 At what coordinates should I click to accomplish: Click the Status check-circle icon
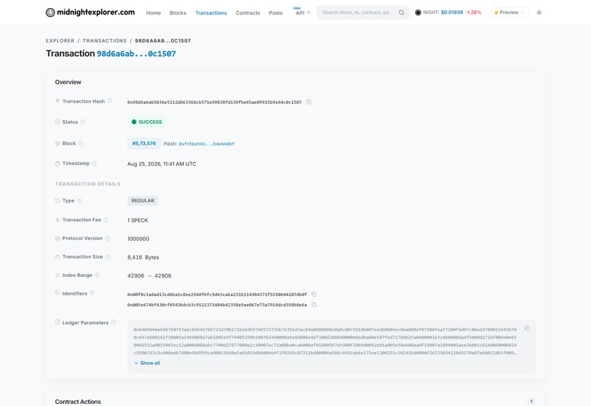click(57, 122)
